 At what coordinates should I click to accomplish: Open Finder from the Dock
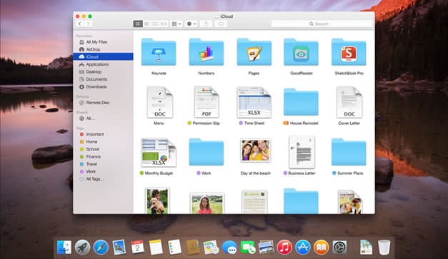(64, 247)
